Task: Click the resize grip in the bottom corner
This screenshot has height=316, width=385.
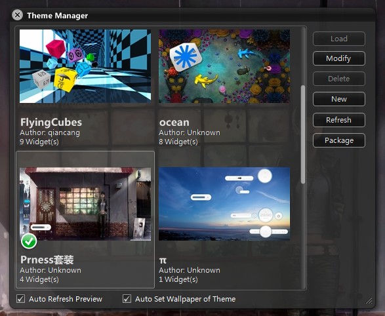Action: [369, 300]
